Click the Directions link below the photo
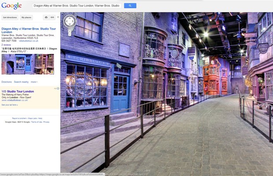The image size is (273, 176). (x=7, y=82)
